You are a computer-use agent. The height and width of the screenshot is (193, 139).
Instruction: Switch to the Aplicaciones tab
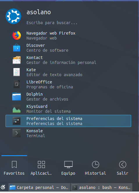41,168
